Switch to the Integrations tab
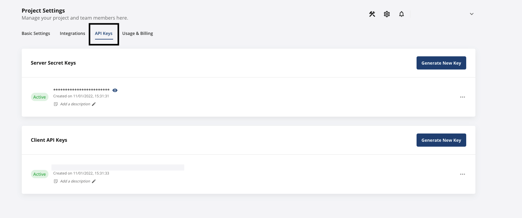The width and height of the screenshot is (522, 218). [x=72, y=33]
